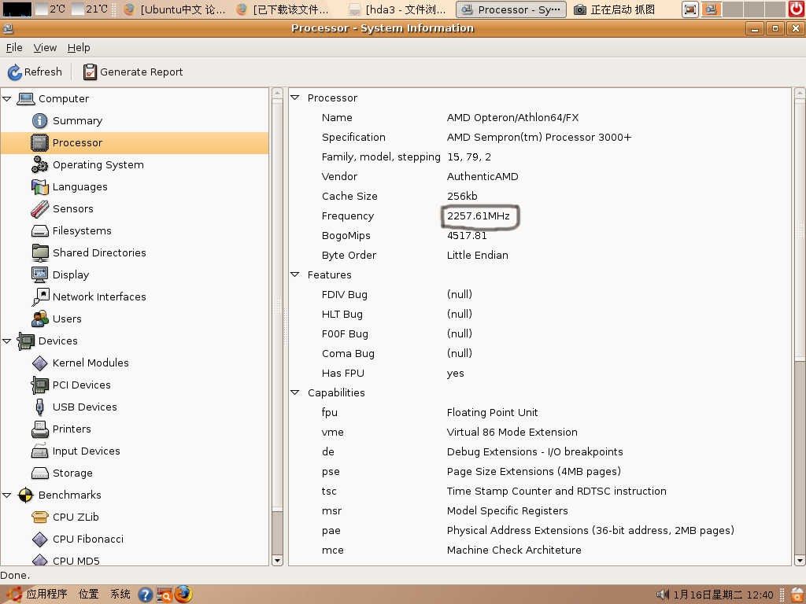Open the Help menu
Image resolution: width=806 pixels, height=604 pixels.
79,48
